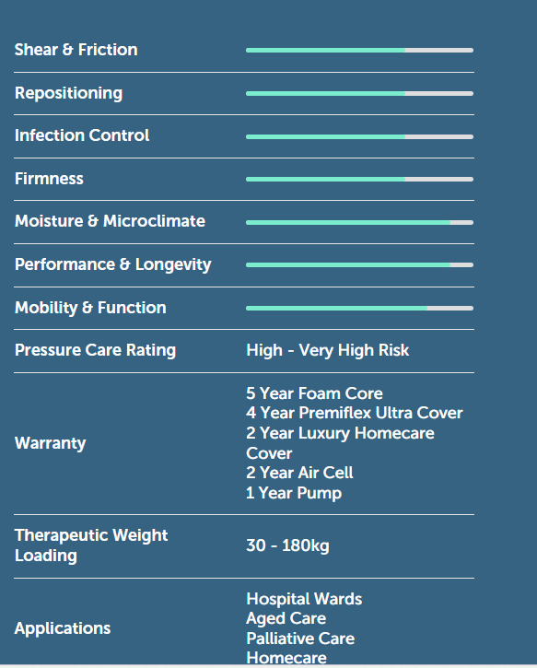Click the Warranty row label
Viewport: 537px width, 668px height.
51,443
